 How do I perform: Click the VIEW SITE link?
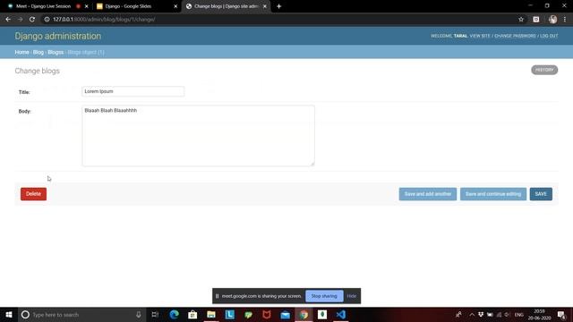(x=480, y=36)
